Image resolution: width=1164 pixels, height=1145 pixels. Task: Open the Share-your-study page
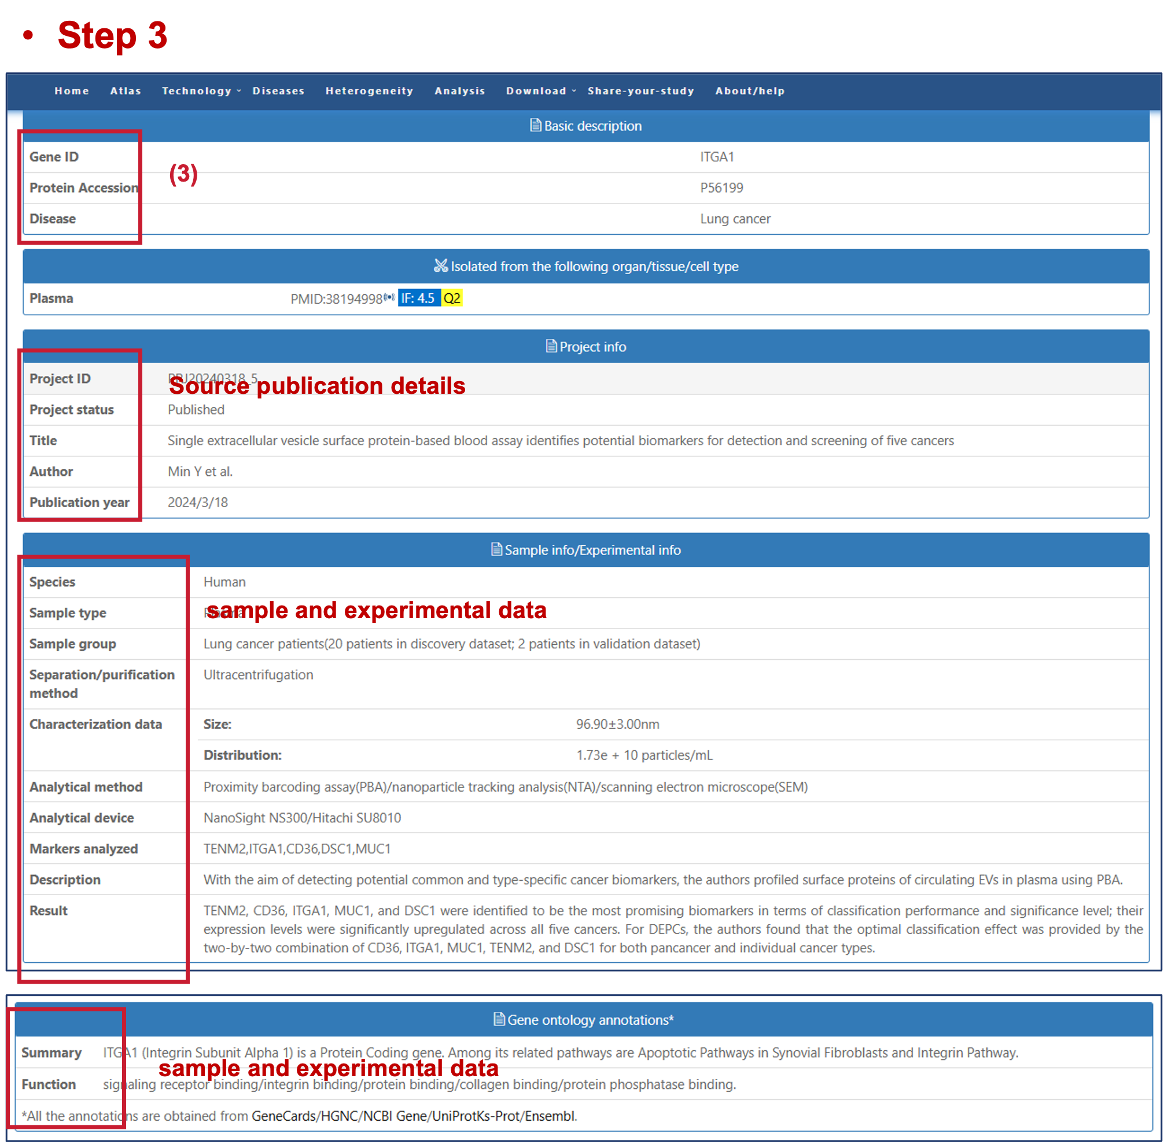640,91
